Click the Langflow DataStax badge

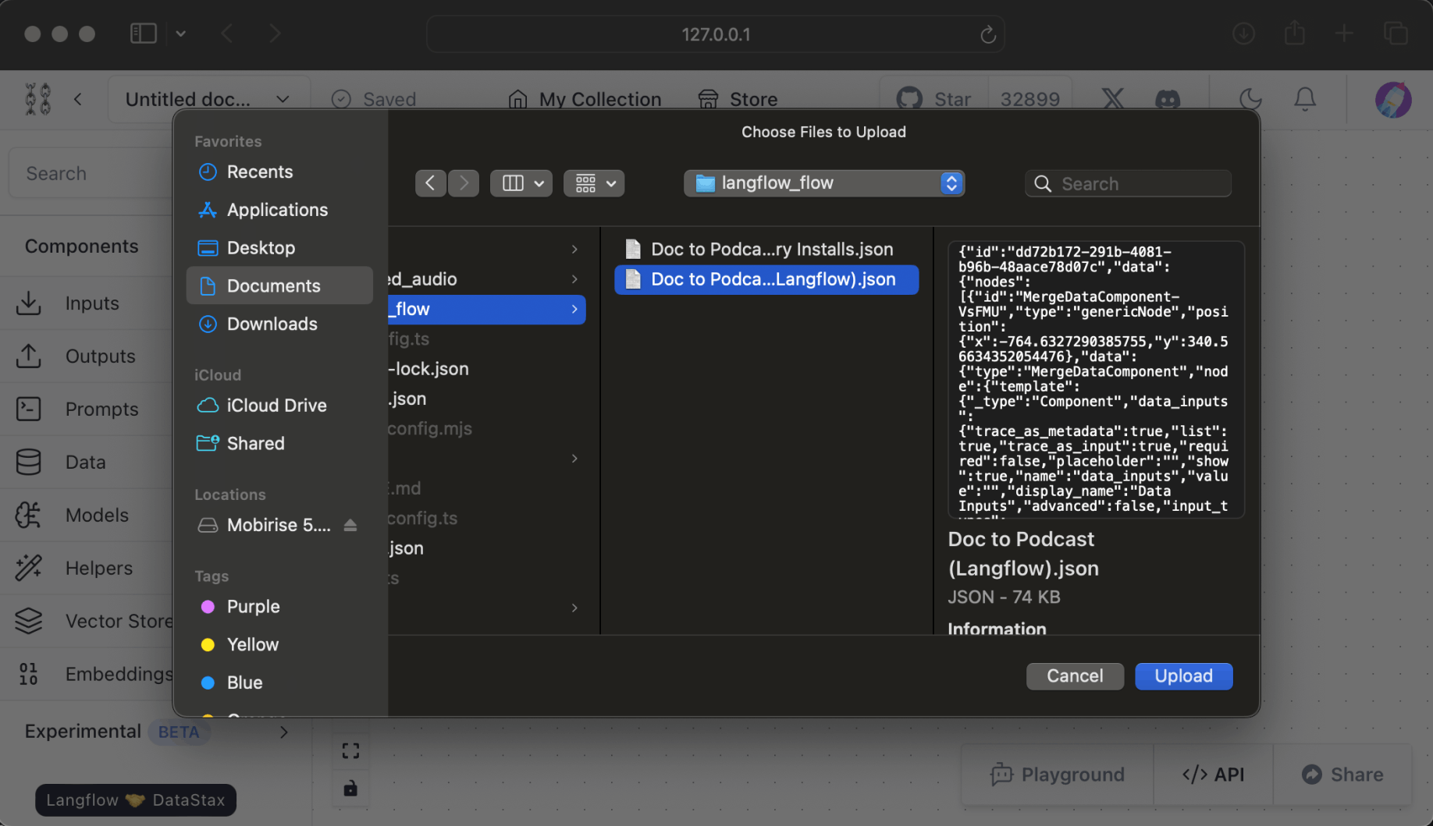136,800
